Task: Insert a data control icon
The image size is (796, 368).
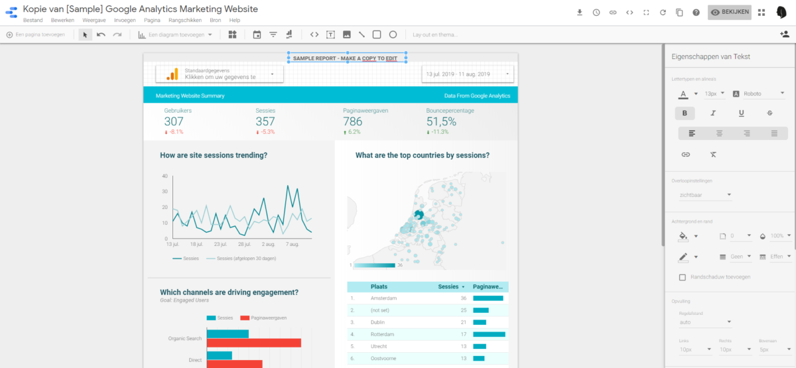Action: (289, 34)
